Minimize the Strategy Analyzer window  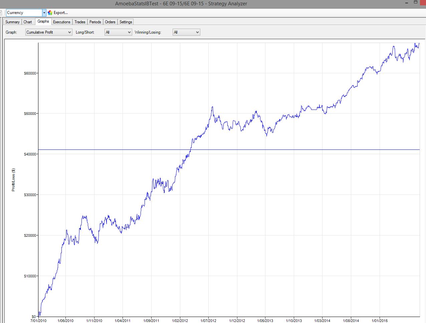click(407, 3)
